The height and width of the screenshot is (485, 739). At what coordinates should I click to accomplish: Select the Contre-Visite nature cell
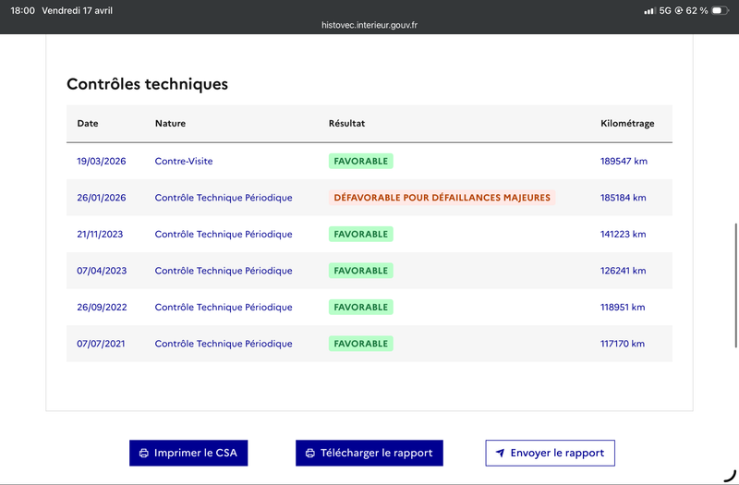click(184, 161)
